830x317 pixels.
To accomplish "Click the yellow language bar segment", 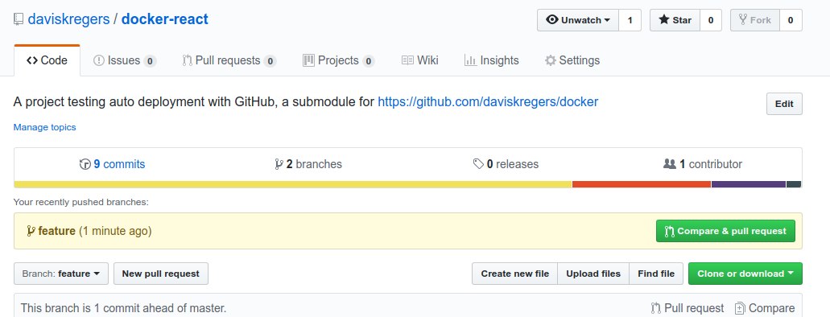I will pyautogui.click(x=293, y=184).
